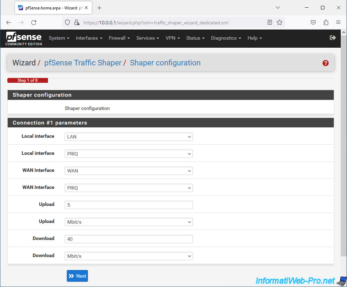Click the Next button

(x=77, y=276)
